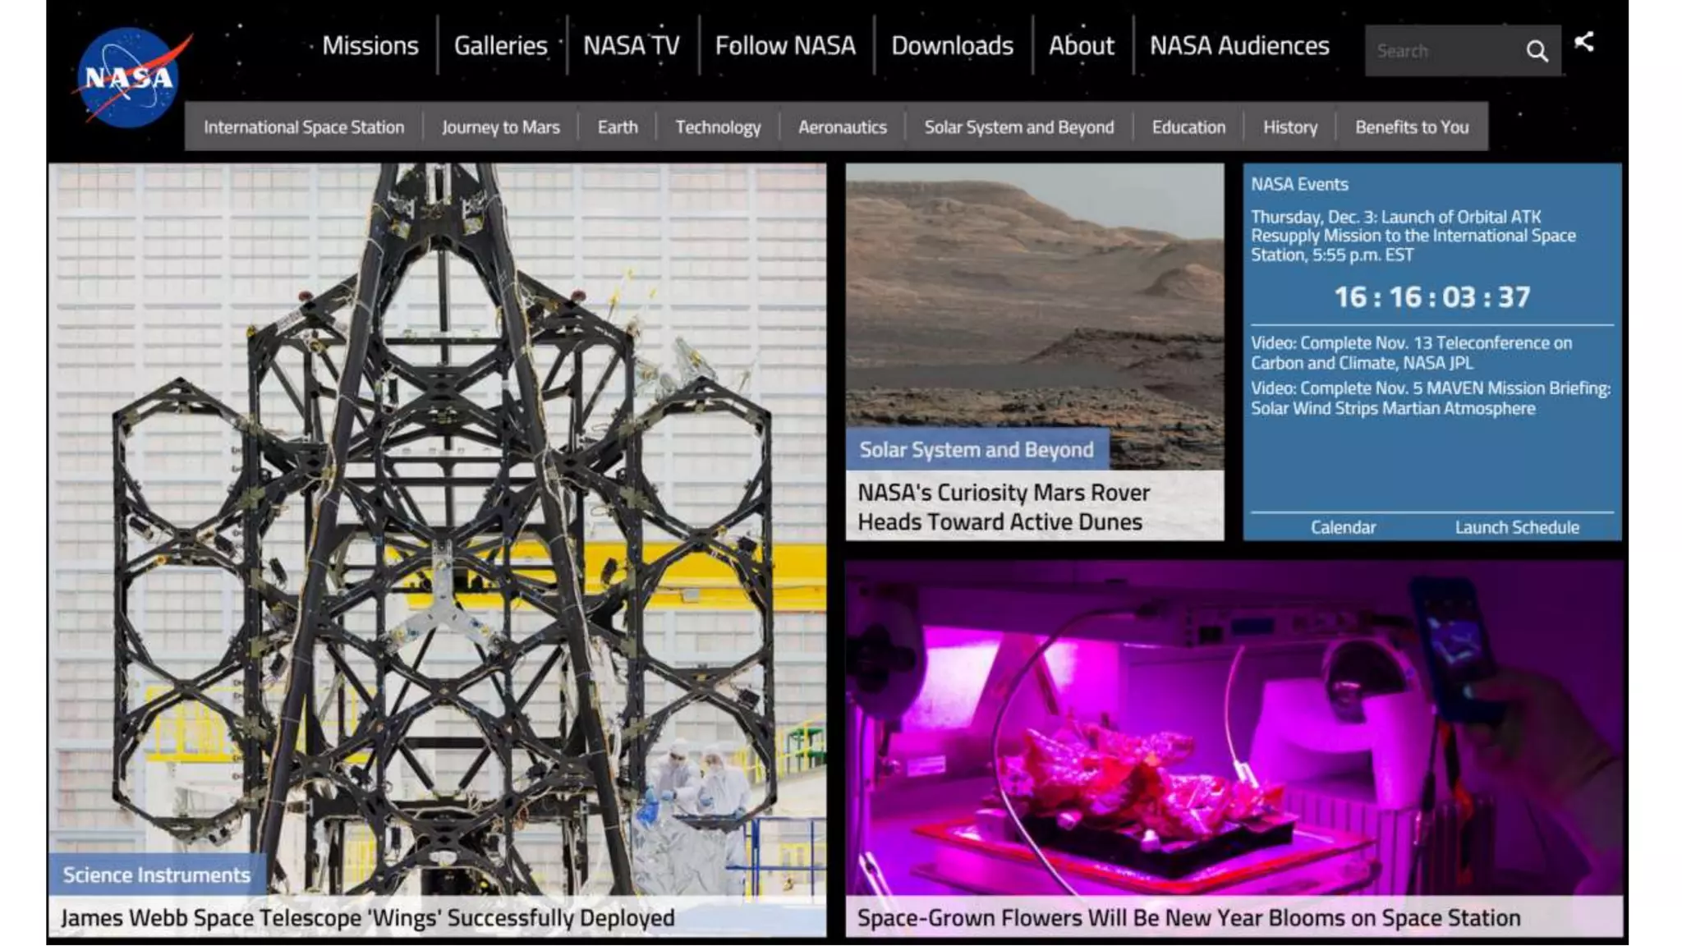The height and width of the screenshot is (946, 1682).
Task: Click the magnifying glass search icon
Action: (x=1537, y=51)
